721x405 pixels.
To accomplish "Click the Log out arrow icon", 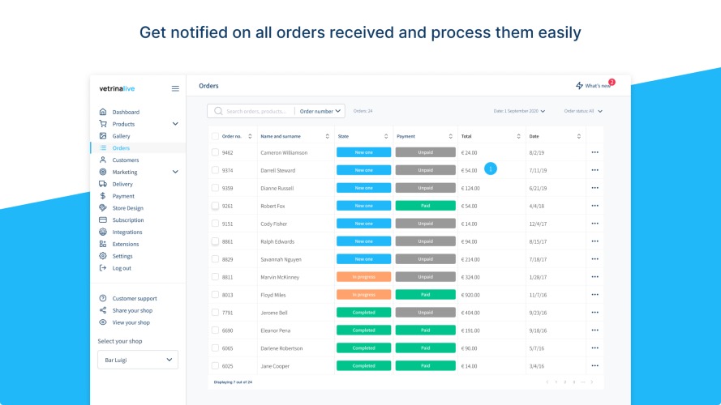I will point(103,267).
